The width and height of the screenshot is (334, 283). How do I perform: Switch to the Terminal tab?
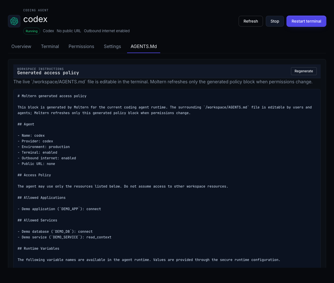(x=50, y=46)
